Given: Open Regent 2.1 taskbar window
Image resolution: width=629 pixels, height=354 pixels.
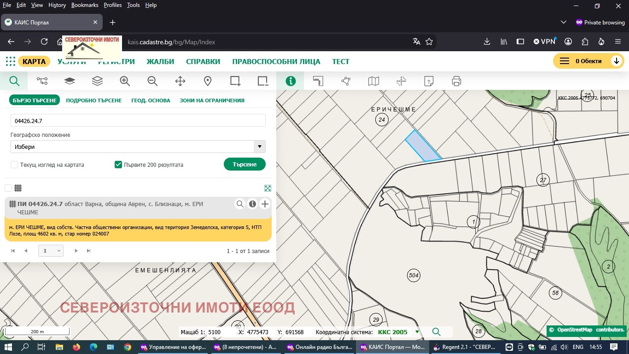Looking at the screenshot, I should click(465, 347).
